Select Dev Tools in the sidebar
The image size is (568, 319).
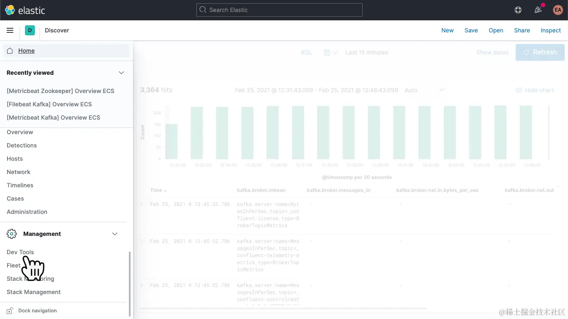point(20,252)
